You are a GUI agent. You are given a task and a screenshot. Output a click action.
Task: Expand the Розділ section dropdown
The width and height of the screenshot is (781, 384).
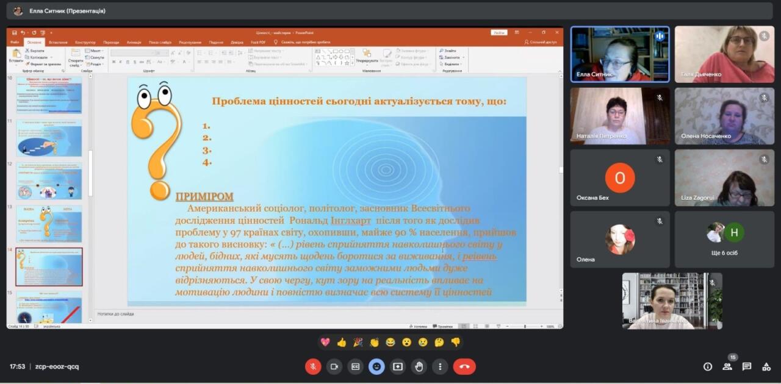coord(95,64)
